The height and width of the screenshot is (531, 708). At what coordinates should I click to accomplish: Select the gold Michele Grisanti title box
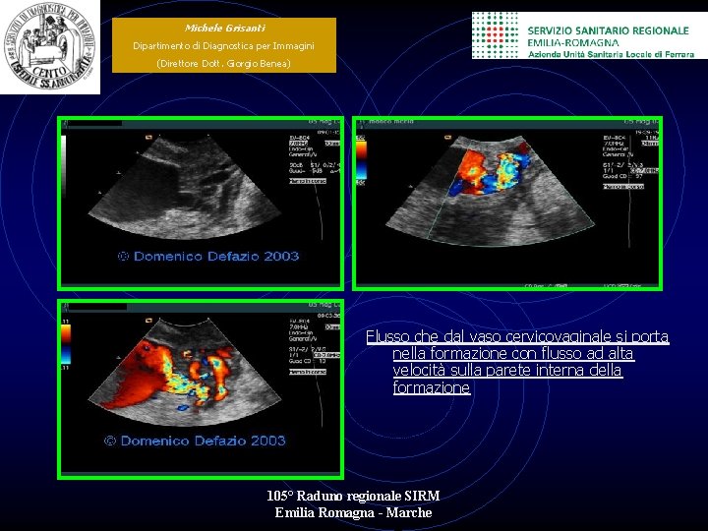224,45
